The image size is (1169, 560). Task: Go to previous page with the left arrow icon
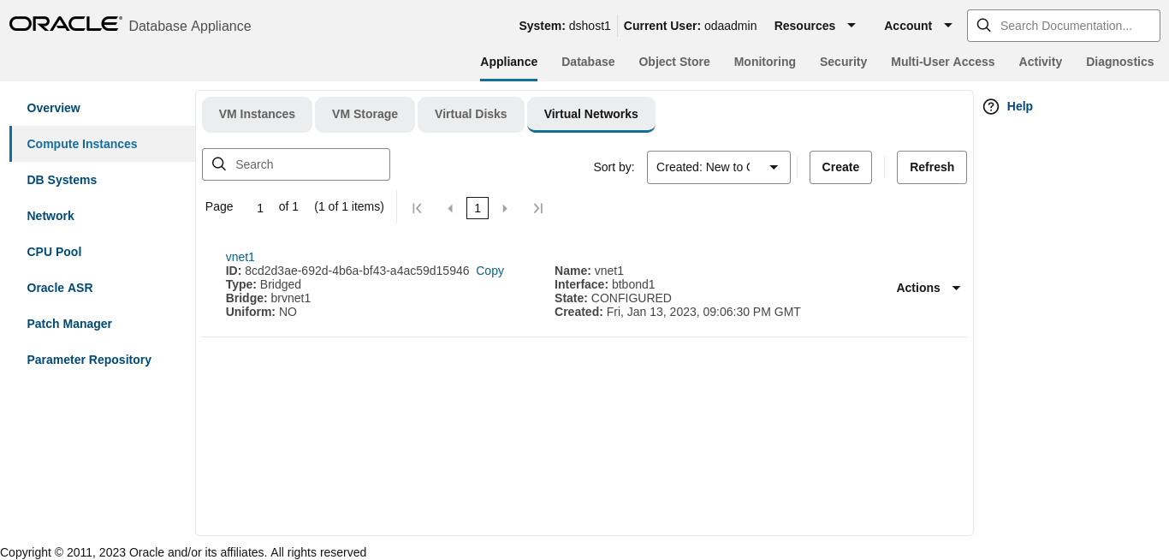click(x=450, y=207)
